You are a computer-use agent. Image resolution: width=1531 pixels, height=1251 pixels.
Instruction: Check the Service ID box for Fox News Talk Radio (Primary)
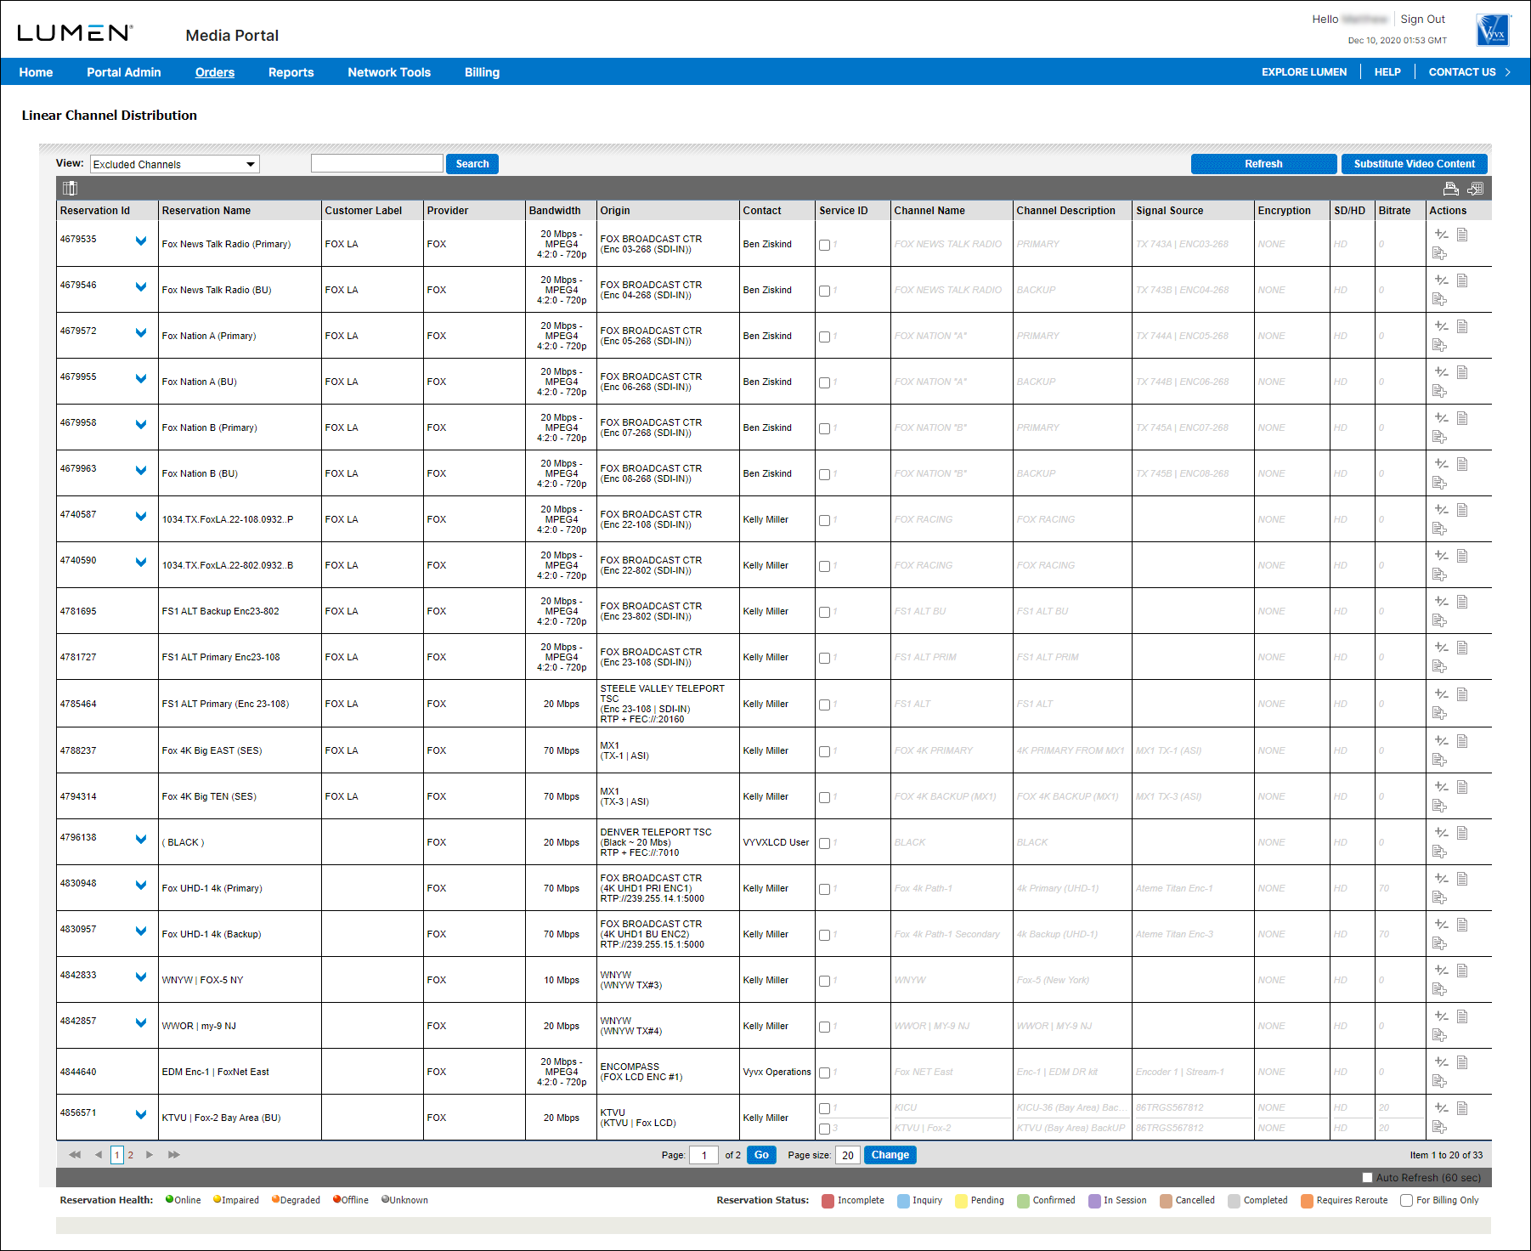click(x=824, y=246)
